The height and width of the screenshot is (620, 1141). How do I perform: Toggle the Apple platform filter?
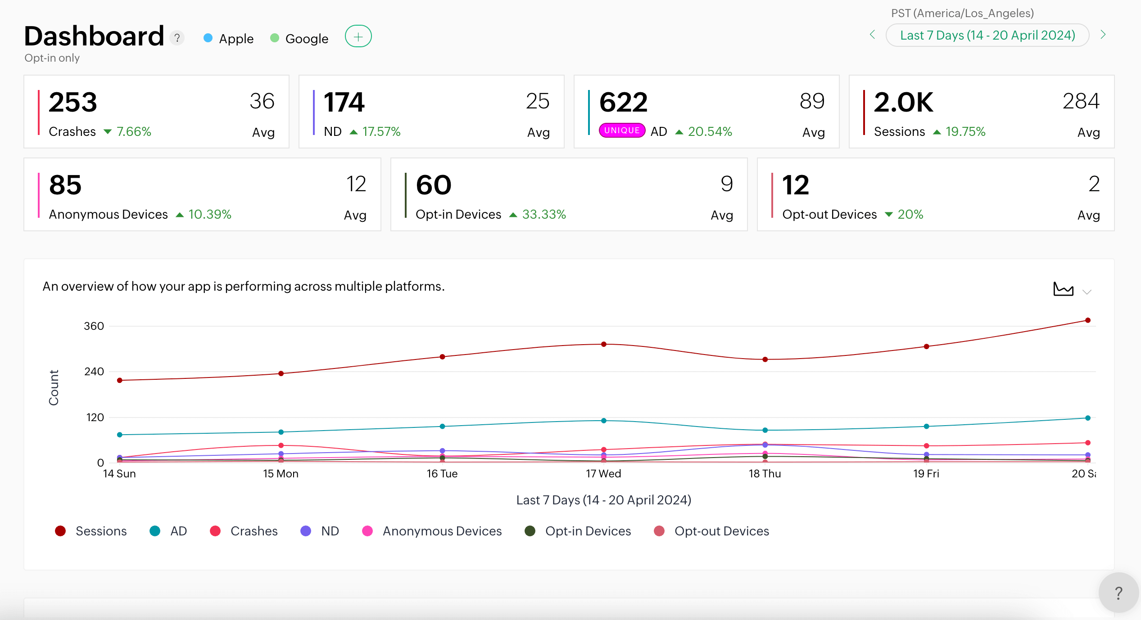[229, 39]
